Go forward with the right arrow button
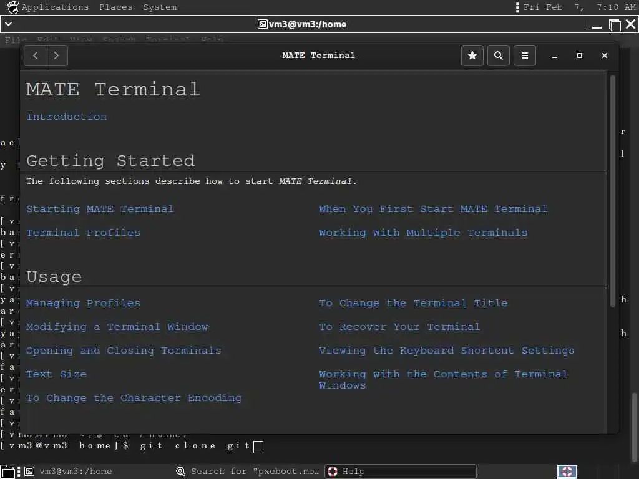639x479 pixels. click(x=57, y=56)
